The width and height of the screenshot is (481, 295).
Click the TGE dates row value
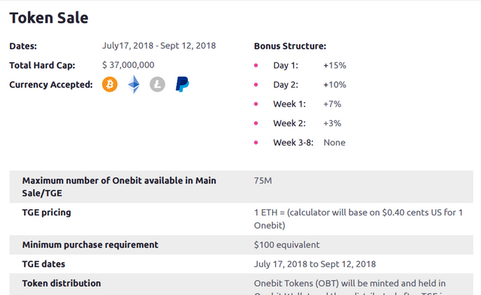tap(315, 264)
